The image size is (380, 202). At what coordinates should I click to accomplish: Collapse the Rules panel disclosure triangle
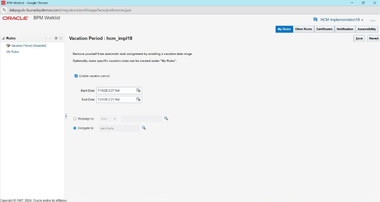pyautogui.click(x=3, y=39)
